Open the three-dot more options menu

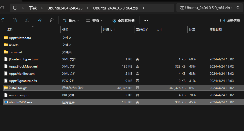(x=146, y=20)
